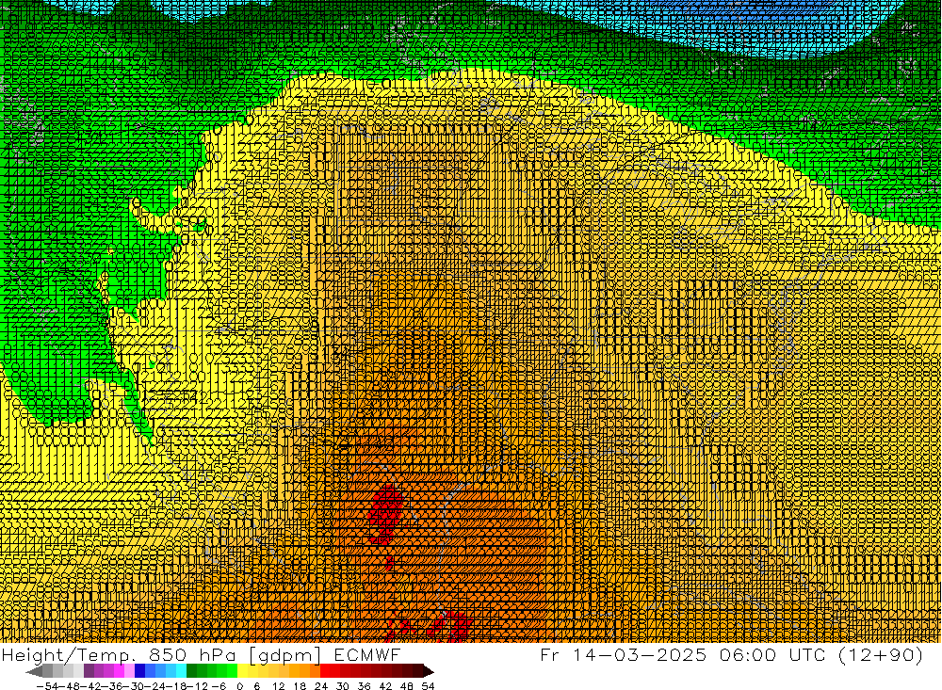Pick the magenta swatch in the legend

[x=119, y=671]
